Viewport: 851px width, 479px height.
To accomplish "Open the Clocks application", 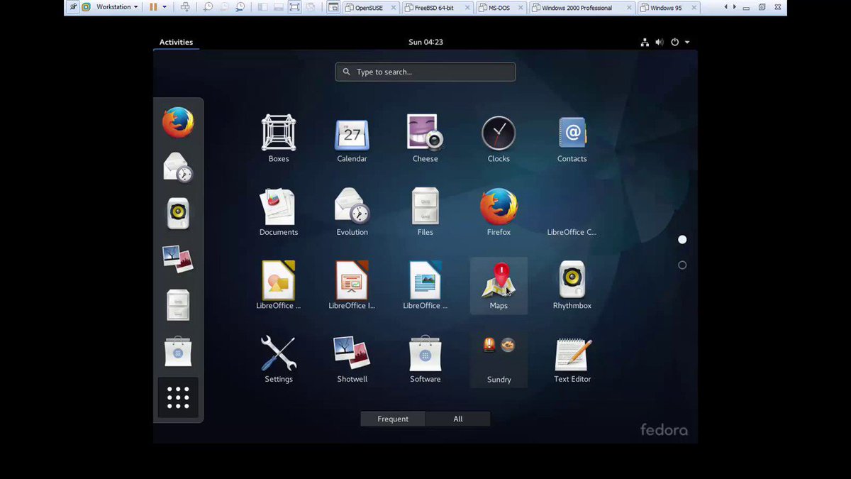I will tap(499, 138).
